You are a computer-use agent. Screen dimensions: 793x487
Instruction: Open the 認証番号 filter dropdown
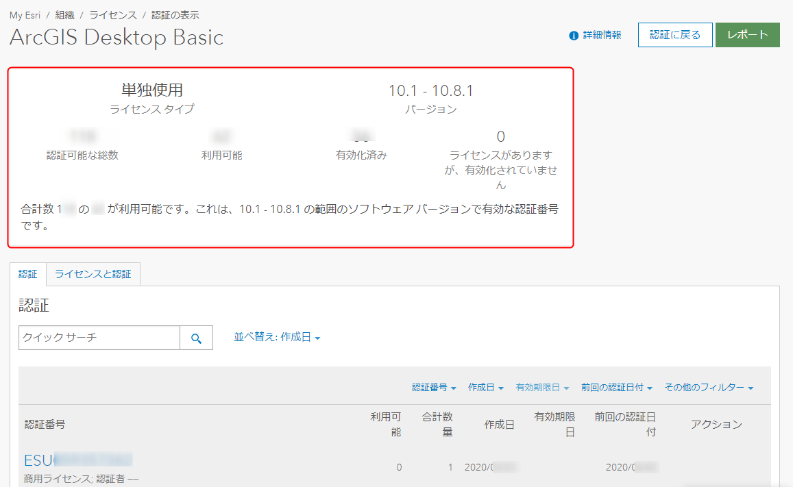click(x=434, y=388)
